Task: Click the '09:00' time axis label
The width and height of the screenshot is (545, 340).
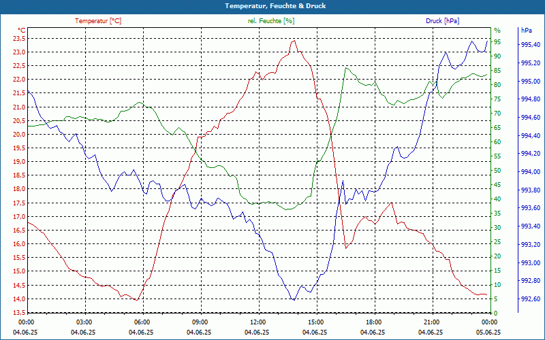Action: [x=200, y=322]
